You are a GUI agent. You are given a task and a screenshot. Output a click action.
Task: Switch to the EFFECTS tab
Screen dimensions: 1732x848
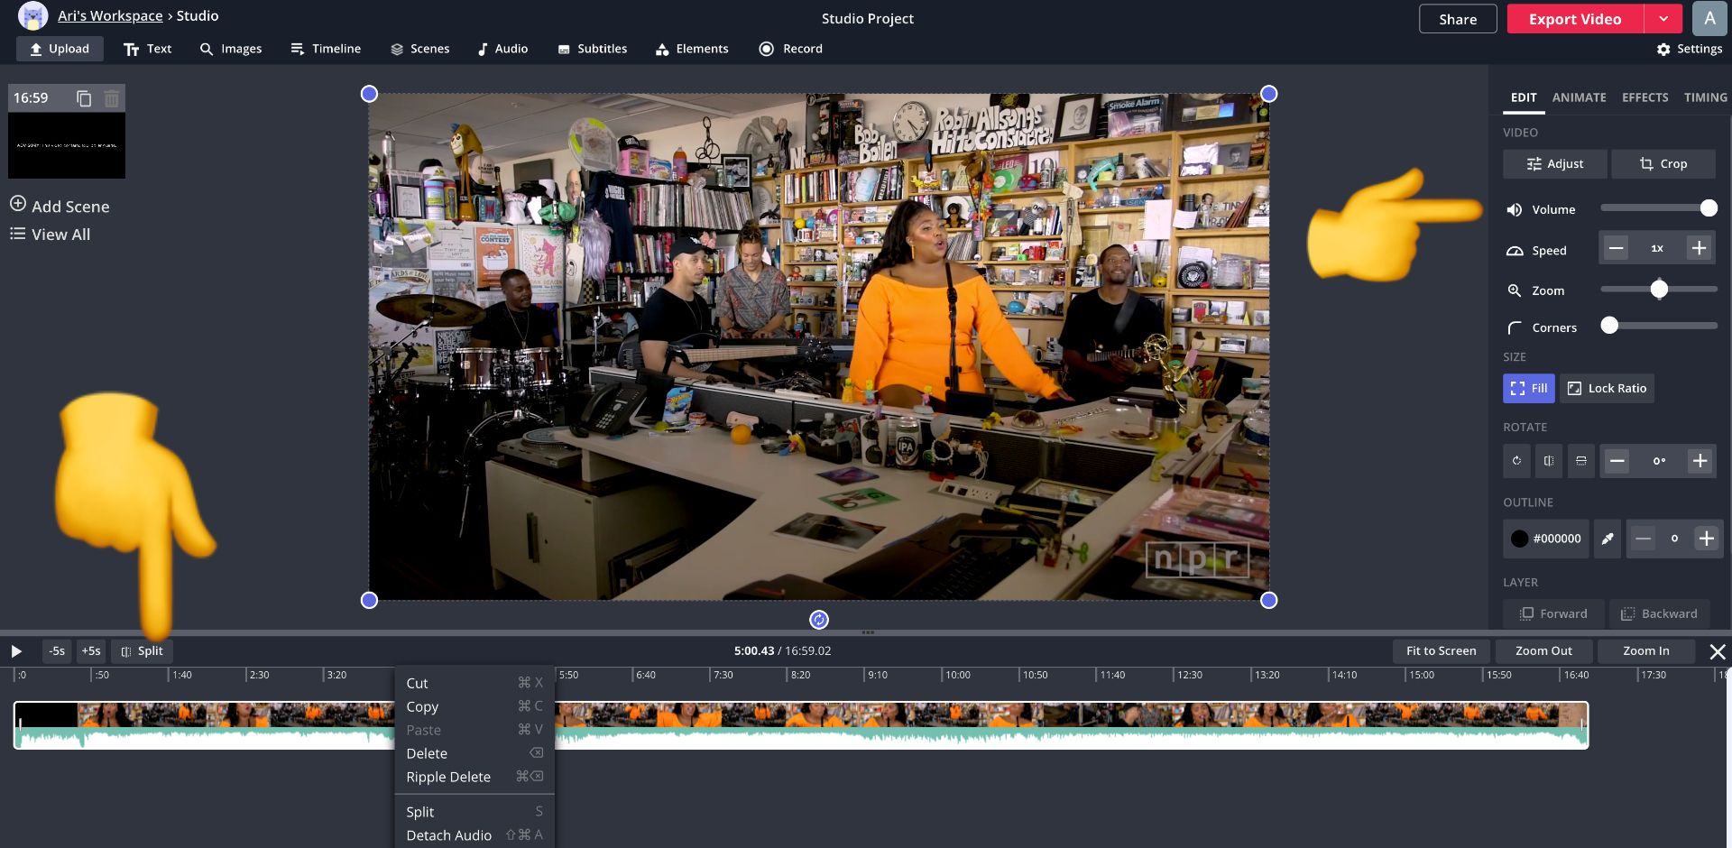click(1644, 97)
